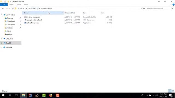
Task: Select sample-minimal.xml file
Action: 34,20
